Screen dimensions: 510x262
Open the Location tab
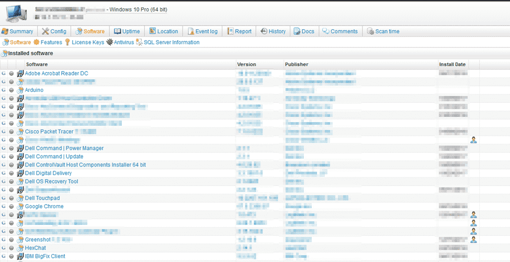164,31
